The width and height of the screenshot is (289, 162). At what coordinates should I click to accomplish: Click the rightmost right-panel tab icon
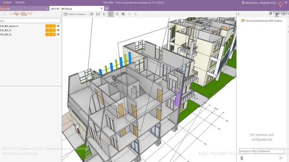pos(283,14)
